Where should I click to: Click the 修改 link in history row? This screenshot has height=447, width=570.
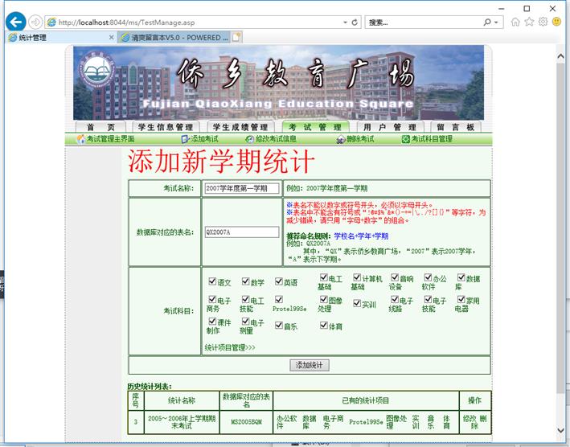(x=469, y=419)
